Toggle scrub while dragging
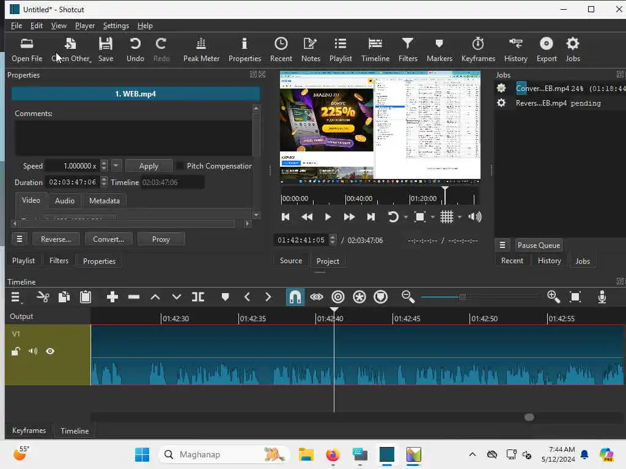Viewport: 626px width, 469px height. (317, 297)
